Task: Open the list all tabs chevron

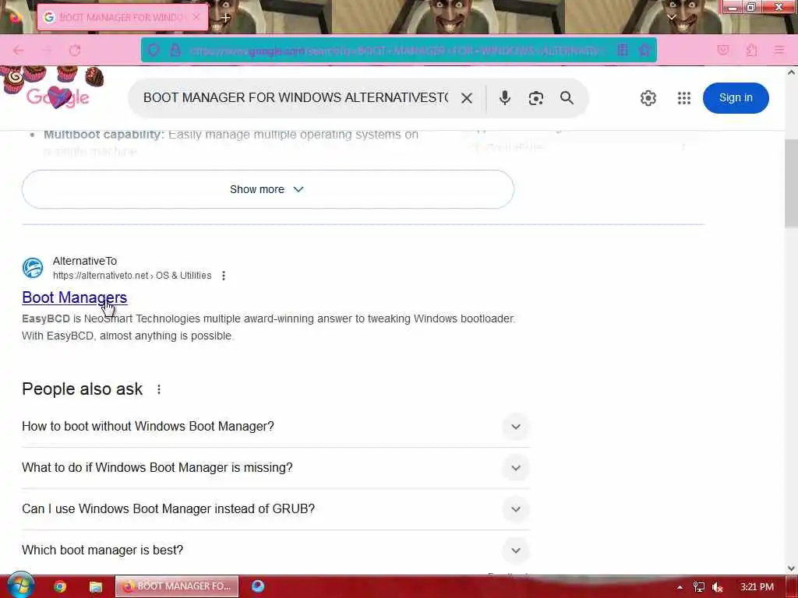Action: (x=671, y=17)
